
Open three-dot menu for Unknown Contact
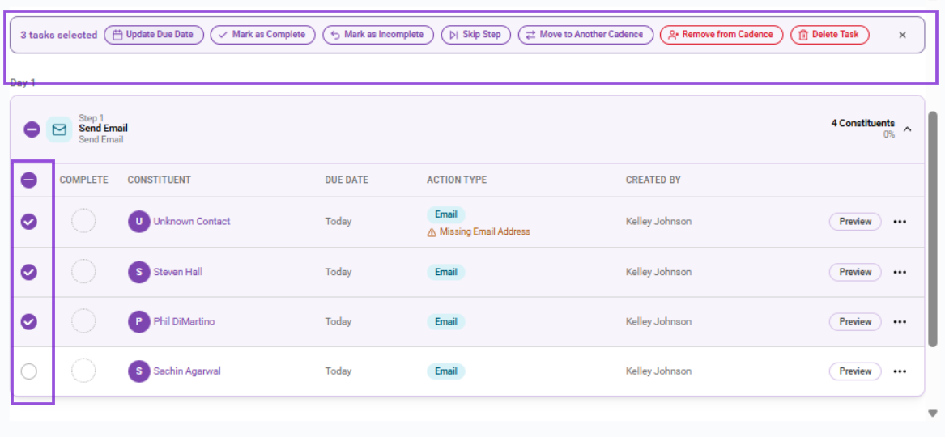(900, 222)
